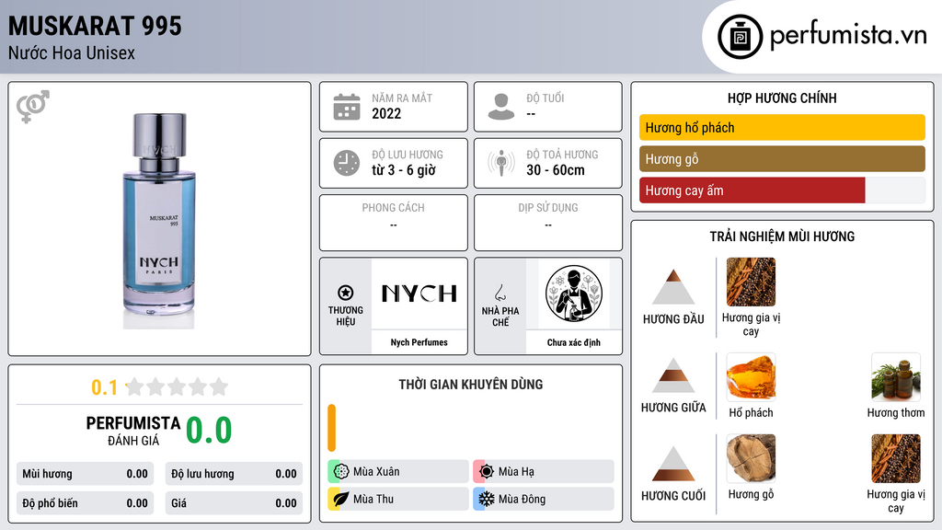Open the Nych Perfumes brand link
The image size is (942, 530).
point(419,342)
